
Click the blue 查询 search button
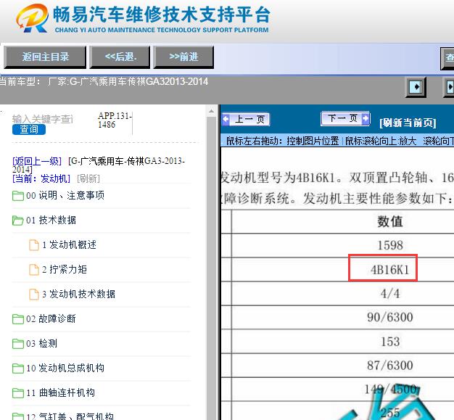[x=29, y=129]
